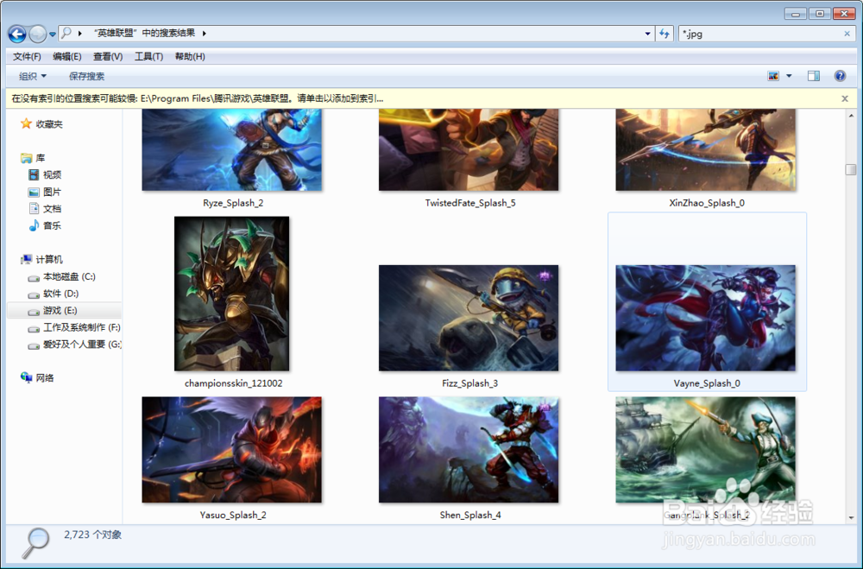Expand the address bar history dropdown

647,34
